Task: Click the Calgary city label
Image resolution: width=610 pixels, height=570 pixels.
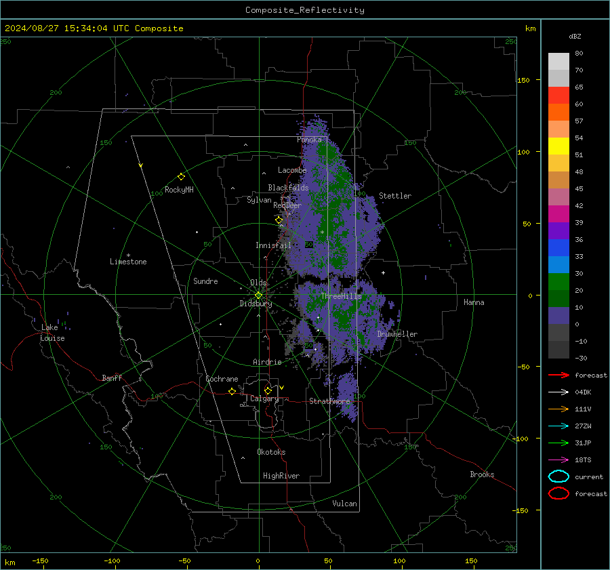Action: (x=264, y=399)
